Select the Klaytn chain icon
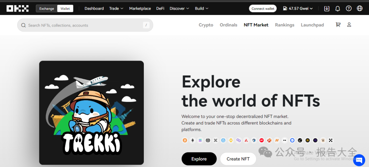Image resolution: width=369 pixels, height=167 pixels. coord(269,140)
